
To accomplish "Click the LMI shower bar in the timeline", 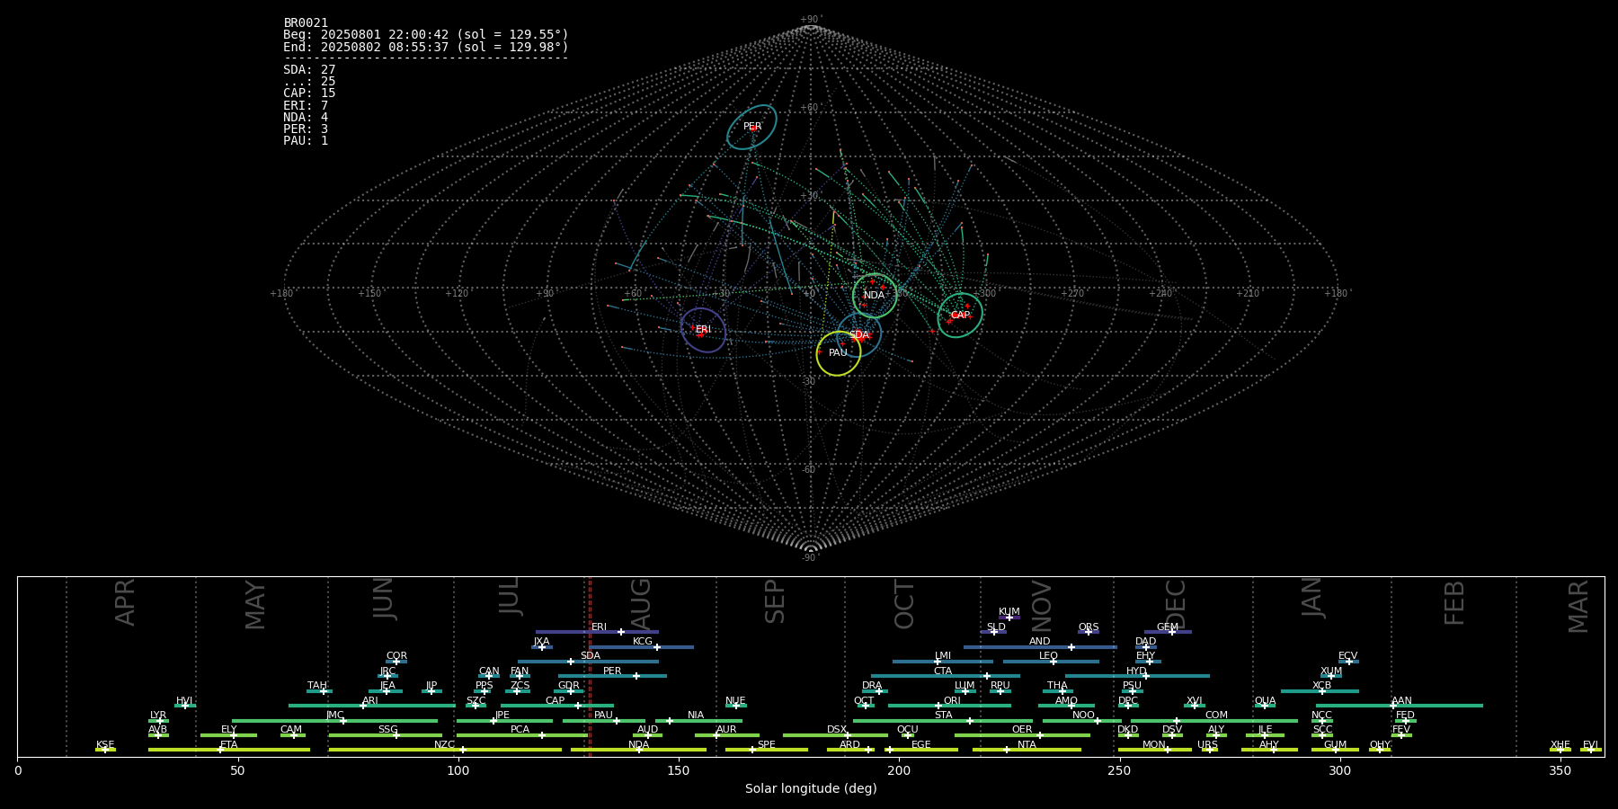I will click(x=943, y=662).
